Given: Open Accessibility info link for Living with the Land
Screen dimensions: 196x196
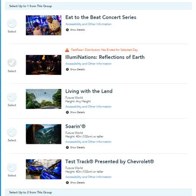Looking at the screenshot, I should (88, 107).
